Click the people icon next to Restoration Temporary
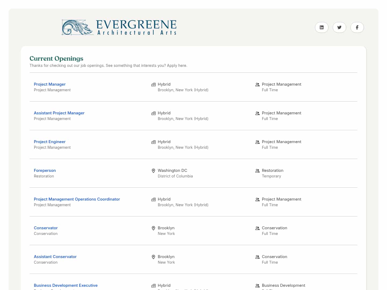 [257, 171]
